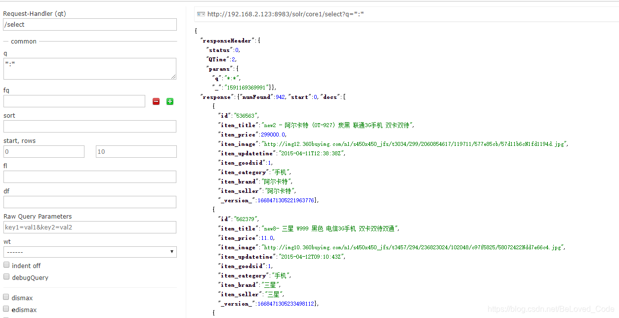Open the request URL link
This screenshot has height=318, width=619.
(x=286, y=14)
